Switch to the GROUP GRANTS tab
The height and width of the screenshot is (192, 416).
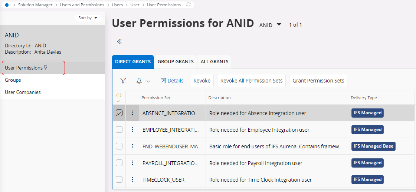pyautogui.click(x=176, y=62)
